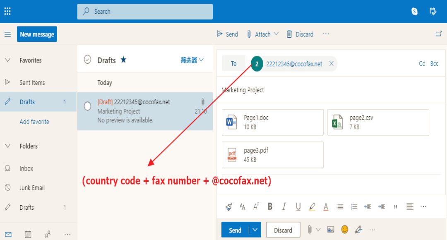This screenshot has height=240, width=447.
Task: Expand the Send options arrow
Action: pos(255,230)
